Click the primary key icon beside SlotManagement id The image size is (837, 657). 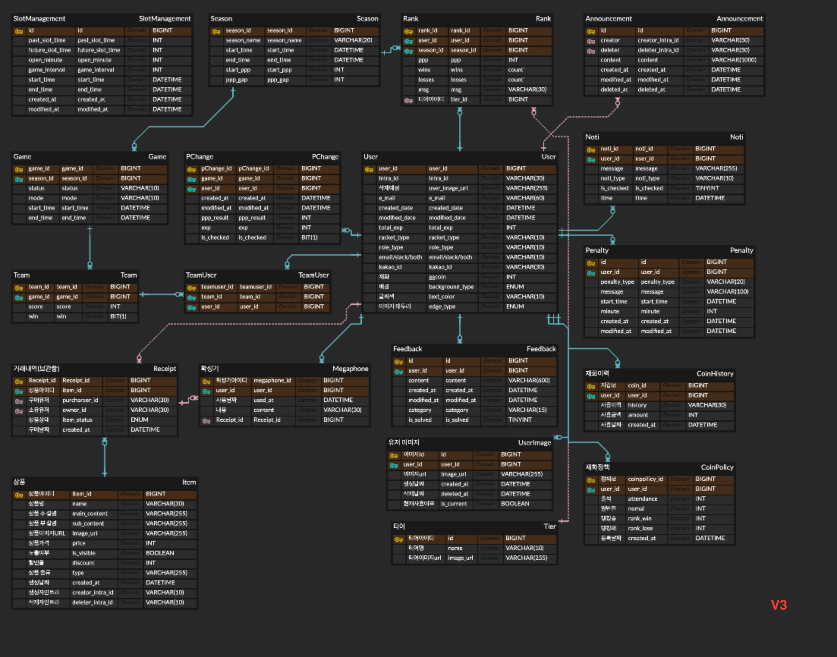pyautogui.click(x=19, y=31)
